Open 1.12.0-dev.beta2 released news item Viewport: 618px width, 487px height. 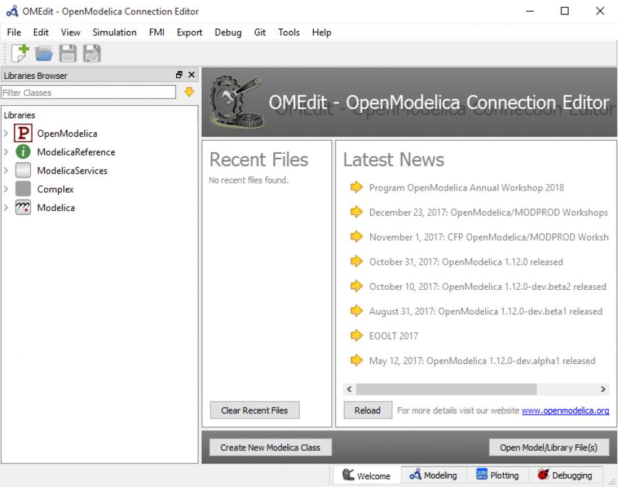(x=488, y=287)
